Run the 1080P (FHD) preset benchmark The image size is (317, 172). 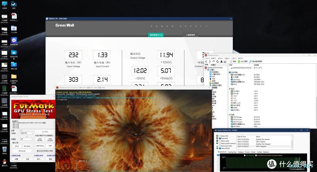pyautogui.click(x=40, y=146)
